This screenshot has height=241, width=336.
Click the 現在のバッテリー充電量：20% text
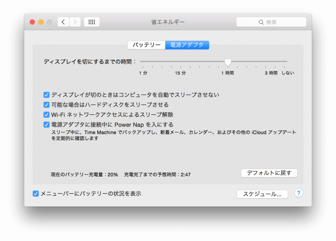click(84, 175)
